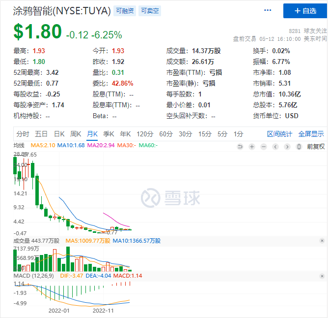The image size is (328, 318).
Task: Click the 可融资 tag
Action: pyautogui.click(x=125, y=11)
